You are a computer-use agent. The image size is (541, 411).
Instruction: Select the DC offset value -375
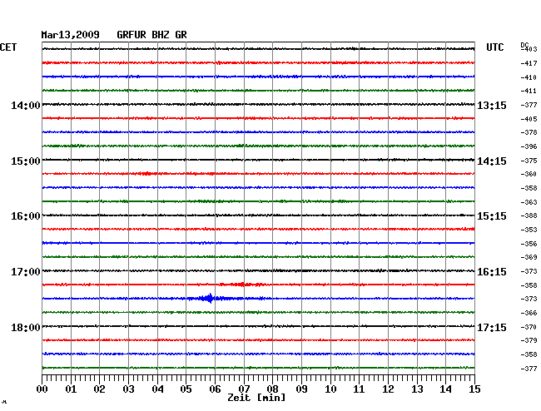click(529, 161)
